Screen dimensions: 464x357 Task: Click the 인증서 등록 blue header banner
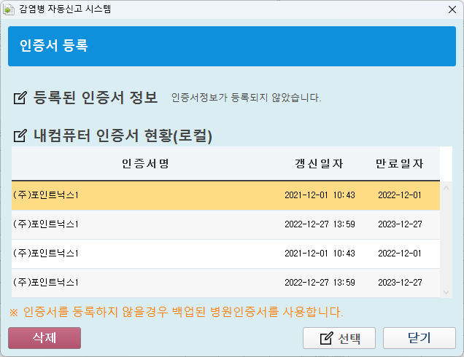[x=231, y=47]
